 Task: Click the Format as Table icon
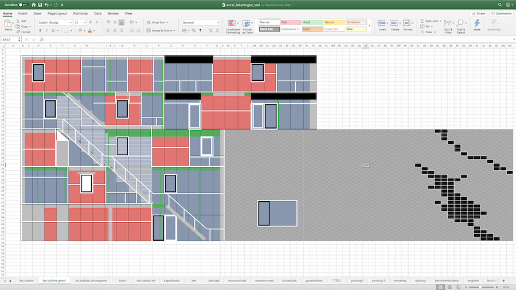(248, 25)
